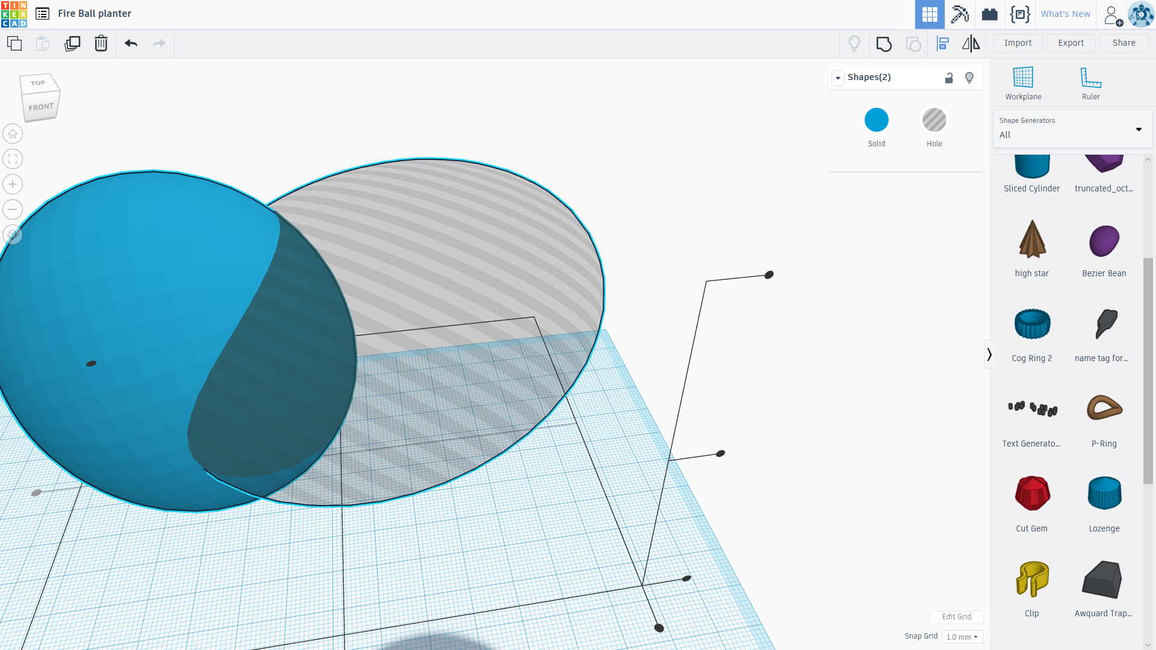Screen dimensions: 1156x650
Task: Open the user profile avatar
Action: click(x=1141, y=14)
